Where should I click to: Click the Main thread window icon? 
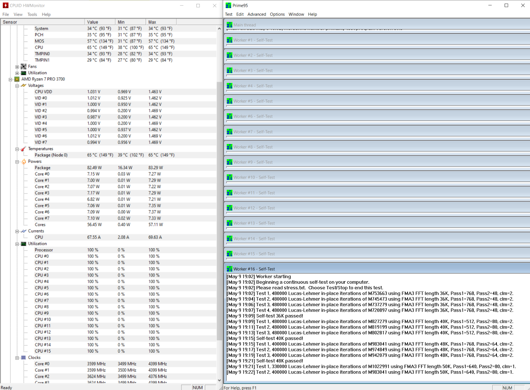[x=230, y=25]
